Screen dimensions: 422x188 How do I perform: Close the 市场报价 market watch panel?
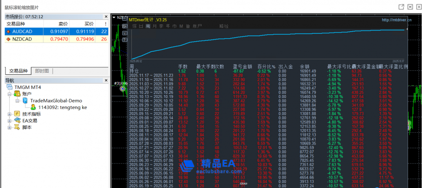point(106,17)
